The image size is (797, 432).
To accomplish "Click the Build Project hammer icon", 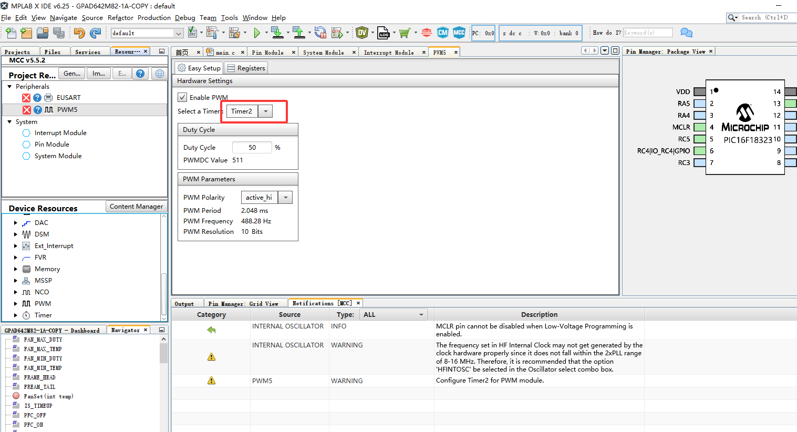I will 212,33.
